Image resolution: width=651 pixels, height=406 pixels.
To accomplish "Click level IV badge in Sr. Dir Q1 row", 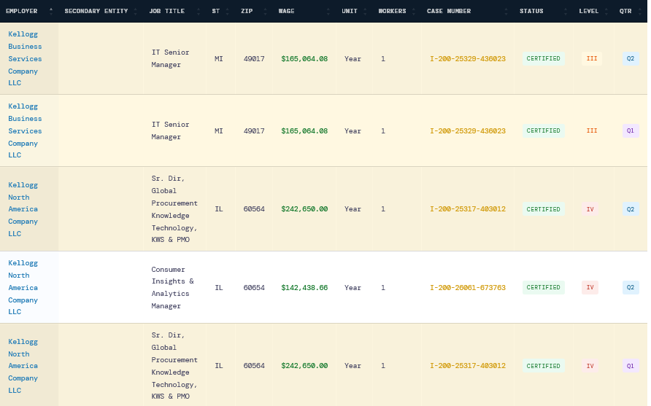I will [x=590, y=366].
